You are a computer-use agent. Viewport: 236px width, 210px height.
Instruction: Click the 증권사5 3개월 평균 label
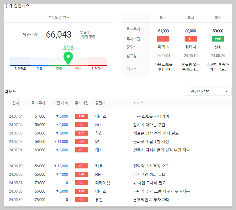click(x=87, y=35)
